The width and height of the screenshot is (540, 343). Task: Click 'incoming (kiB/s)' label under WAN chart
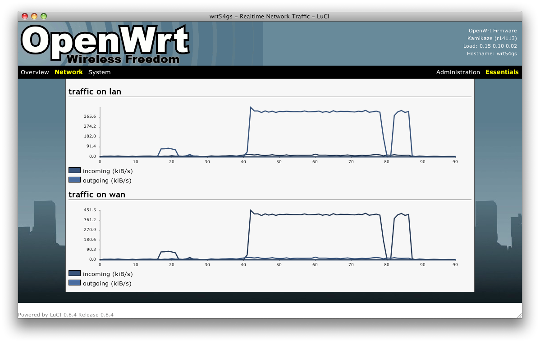click(x=108, y=274)
